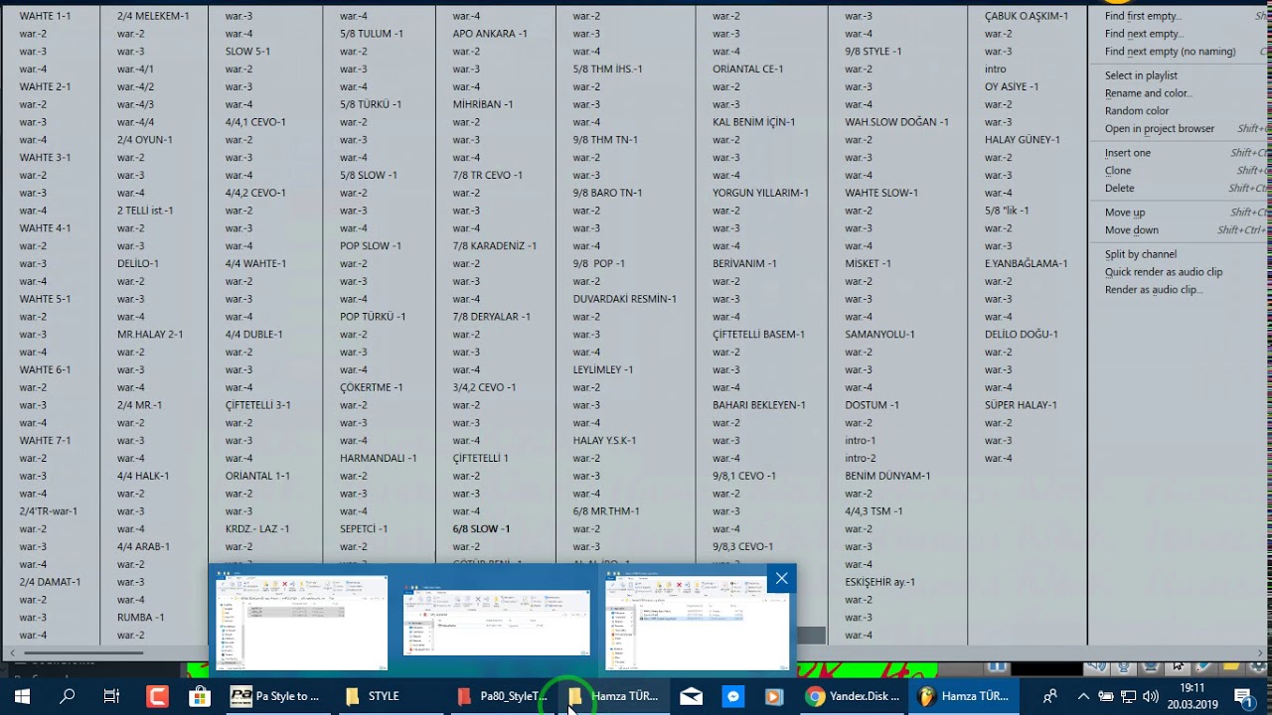This screenshot has width=1272, height=715.
Task: Open the People icon in taskbar
Action: point(1049,696)
